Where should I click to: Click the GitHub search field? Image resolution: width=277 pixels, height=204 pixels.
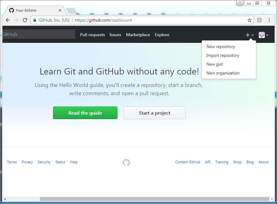[x=39, y=34]
